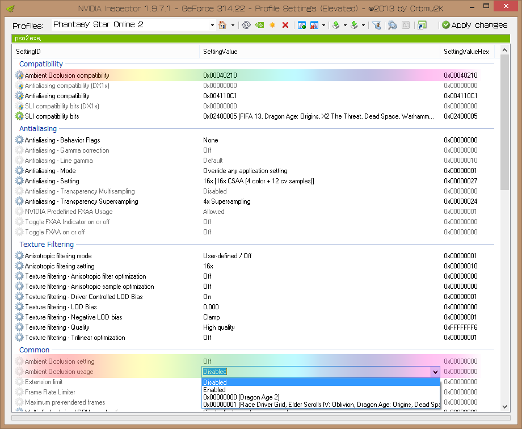The height and width of the screenshot is (429, 522).
Task: Choose 0x00000001 (Race Driver Grid...) from the list
Action: (x=321, y=405)
